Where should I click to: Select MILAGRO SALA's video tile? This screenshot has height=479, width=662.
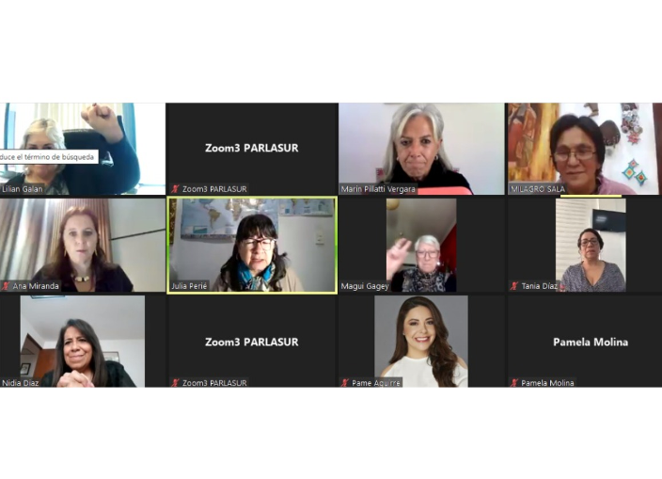[585, 149]
